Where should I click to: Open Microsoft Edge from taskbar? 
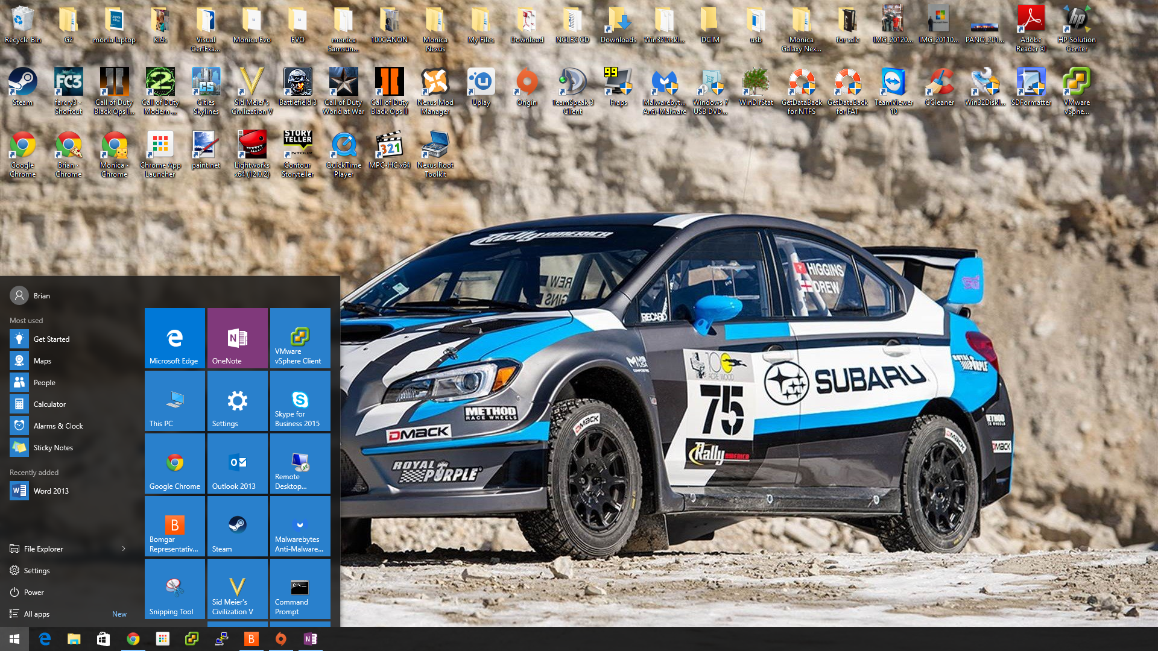coord(45,639)
